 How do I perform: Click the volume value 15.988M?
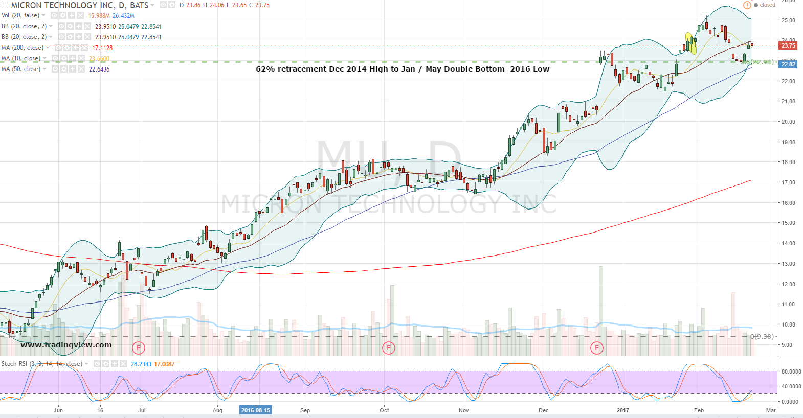(99, 16)
